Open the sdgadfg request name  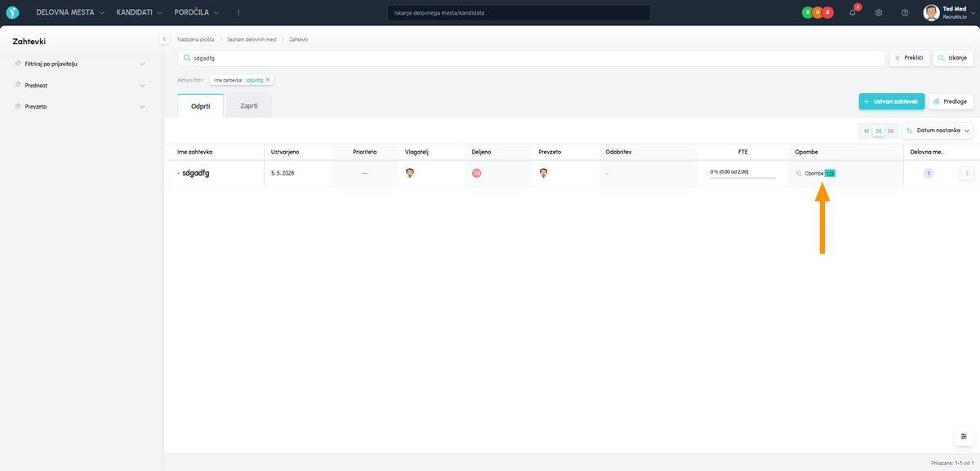[x=195, y=173]
